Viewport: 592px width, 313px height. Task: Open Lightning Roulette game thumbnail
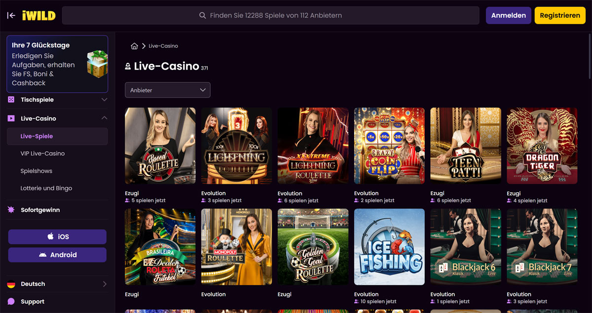(236, 146)
